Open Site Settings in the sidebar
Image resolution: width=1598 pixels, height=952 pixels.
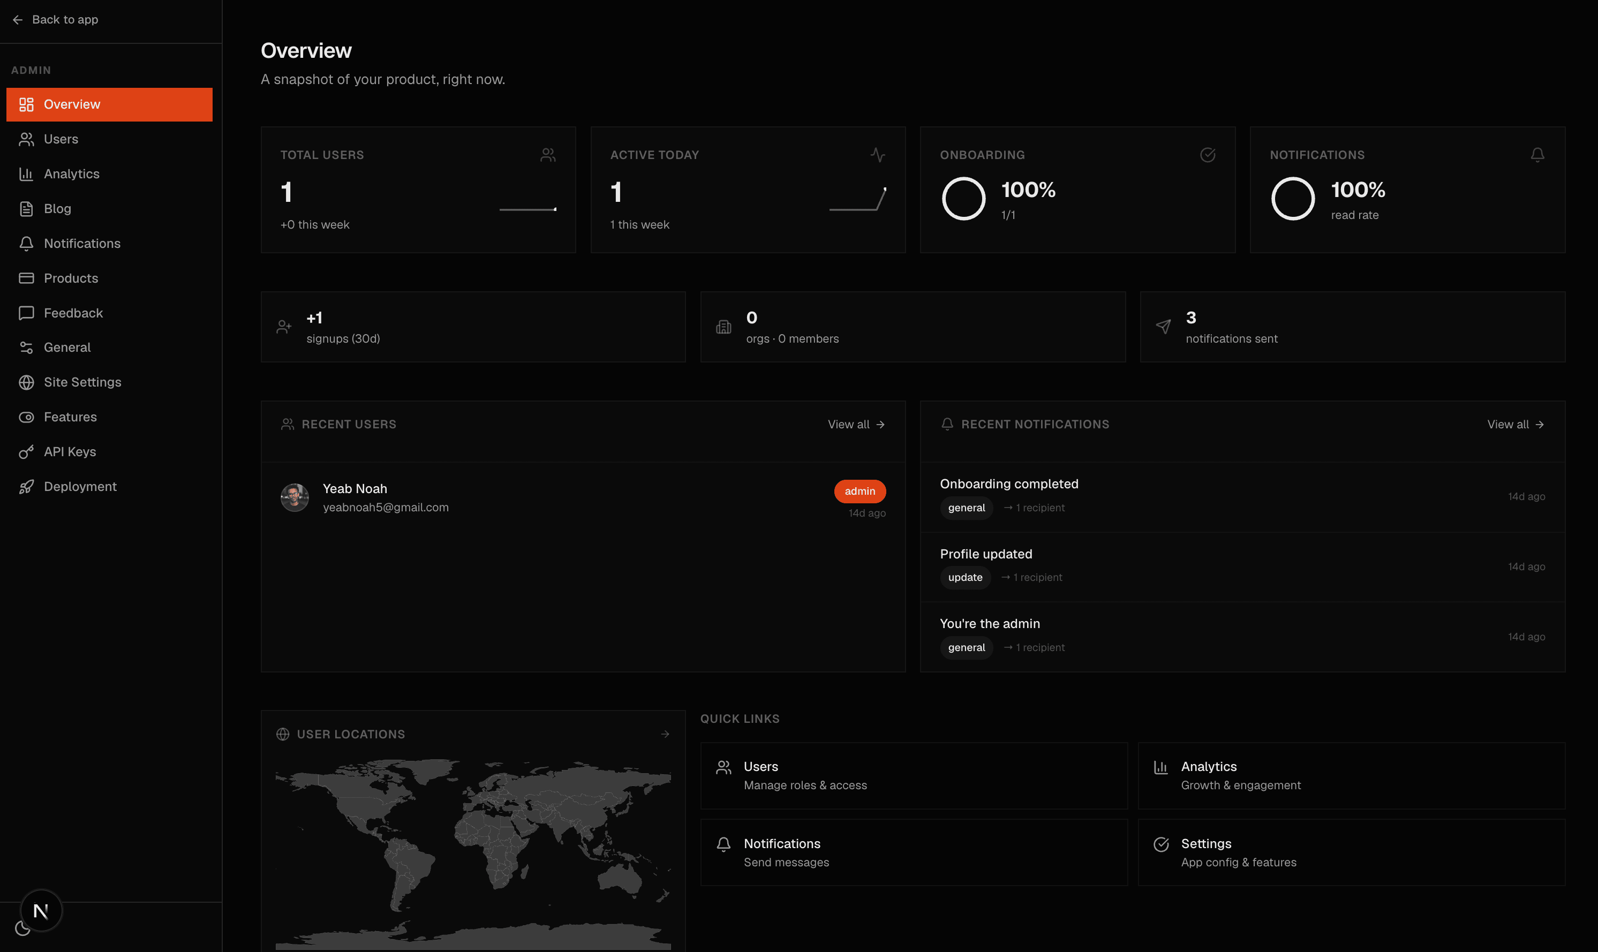(x=109, y=382)
